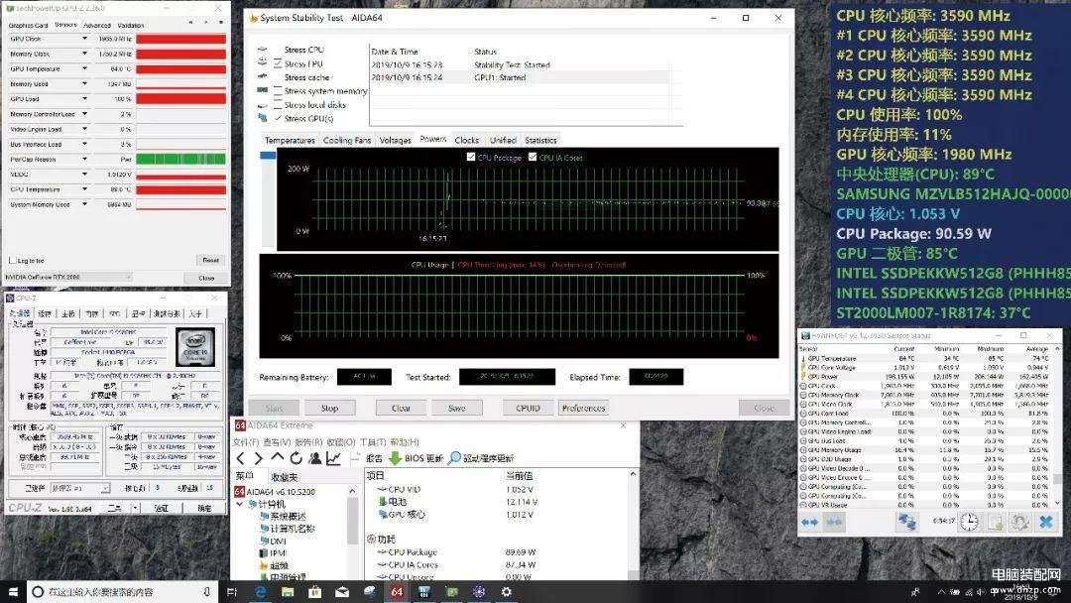
Task: Click the Save button
Action: click(457, 408)
